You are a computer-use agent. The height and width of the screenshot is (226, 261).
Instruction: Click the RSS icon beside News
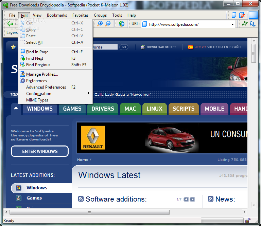211,199
